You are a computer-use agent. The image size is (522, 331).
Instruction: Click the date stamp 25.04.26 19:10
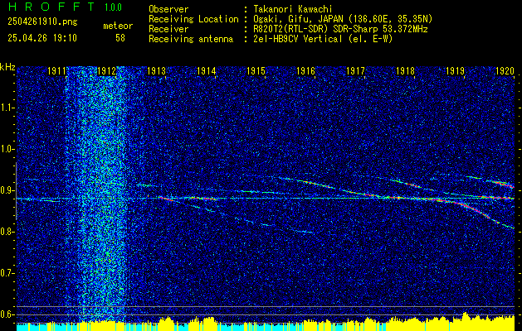coord(42,38)
